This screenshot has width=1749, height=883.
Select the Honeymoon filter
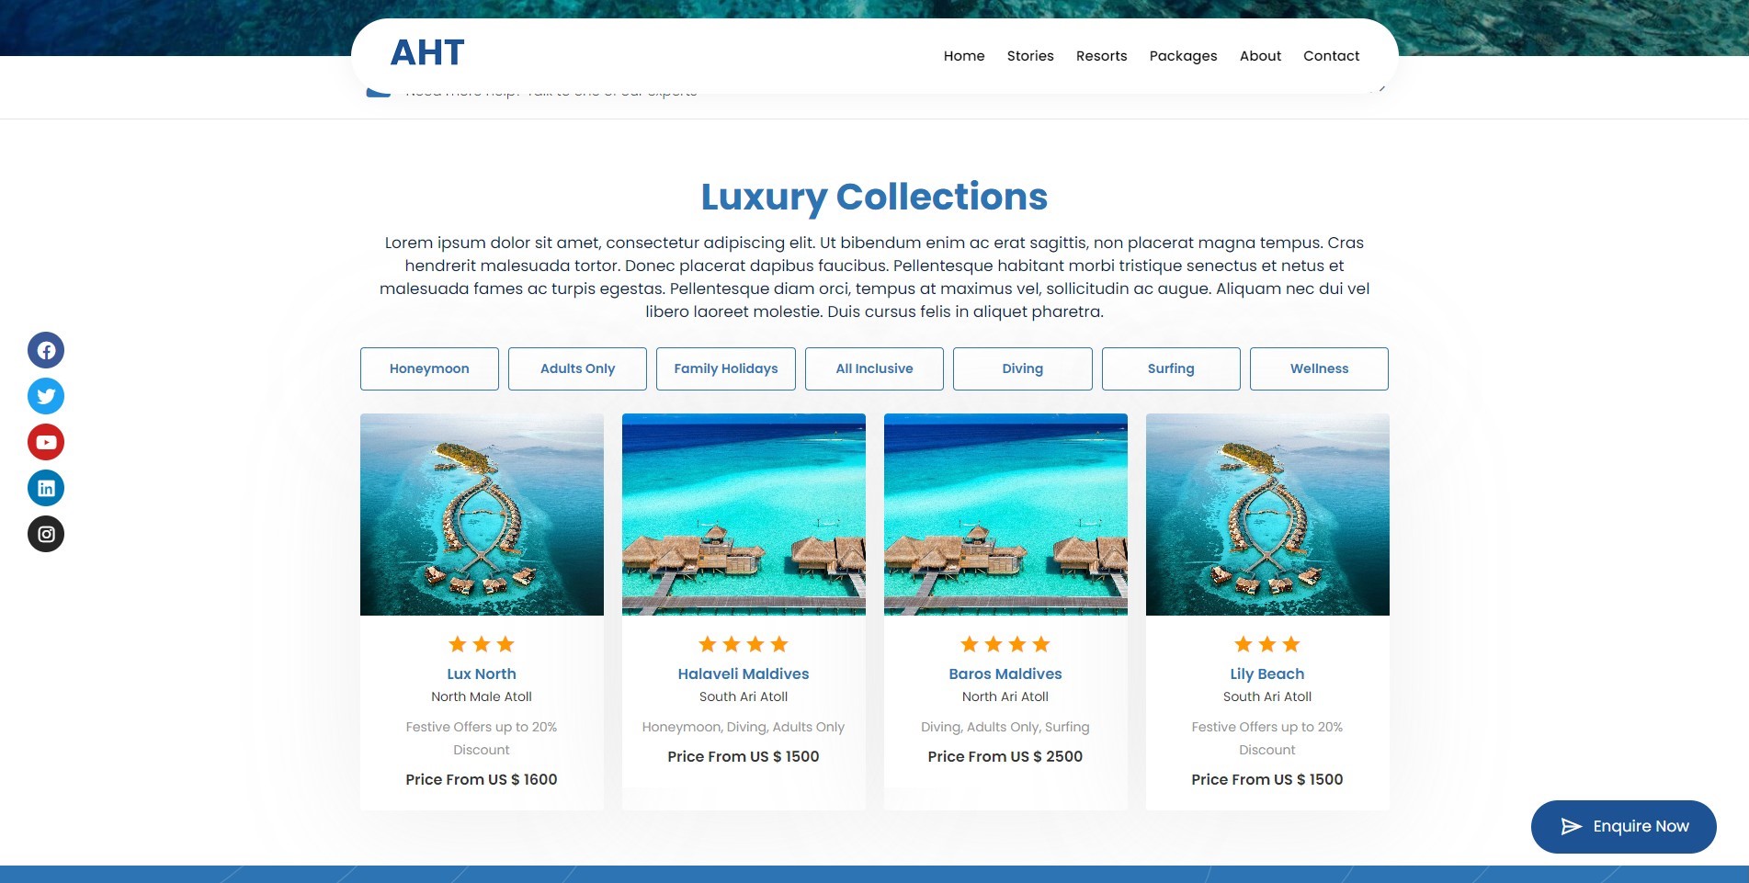[429, 368]
